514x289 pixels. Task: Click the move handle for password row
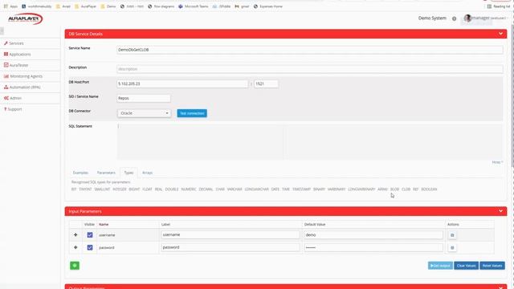tap(75, 248)
